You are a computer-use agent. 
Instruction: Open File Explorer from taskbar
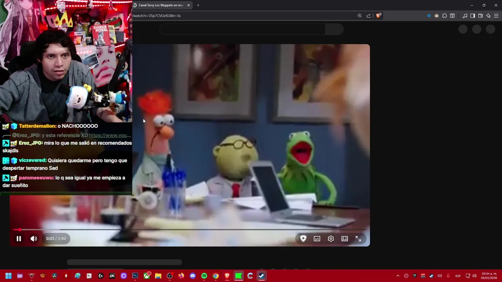[158, 276]
